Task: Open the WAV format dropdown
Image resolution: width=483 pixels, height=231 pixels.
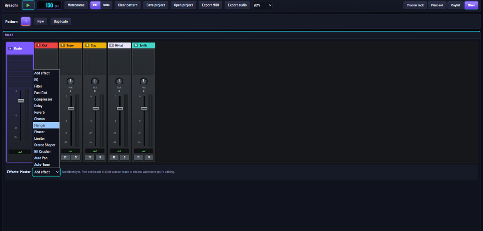Action: [x=262, y=5]
